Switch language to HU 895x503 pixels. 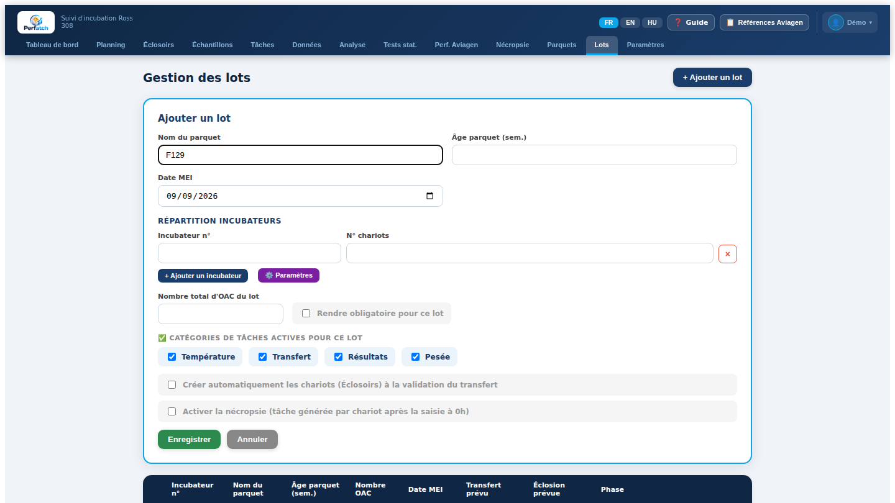pyautogui.click(x=652, y=22)
